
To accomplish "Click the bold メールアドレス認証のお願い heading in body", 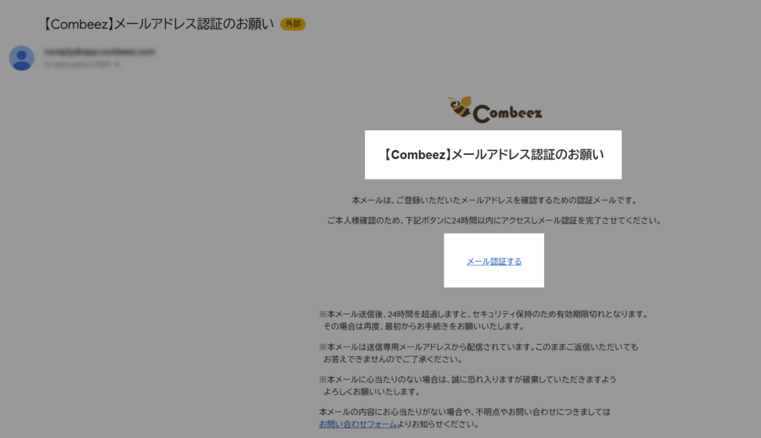I will click(x=493, y=155).
